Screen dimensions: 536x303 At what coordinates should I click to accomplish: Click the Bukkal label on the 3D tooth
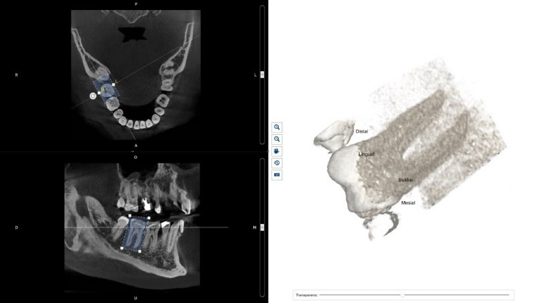pos(406,180)
